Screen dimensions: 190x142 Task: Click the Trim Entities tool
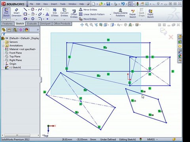(55, 13)
